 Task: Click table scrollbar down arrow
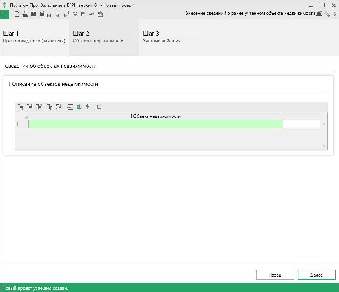(x=324, y=146)
